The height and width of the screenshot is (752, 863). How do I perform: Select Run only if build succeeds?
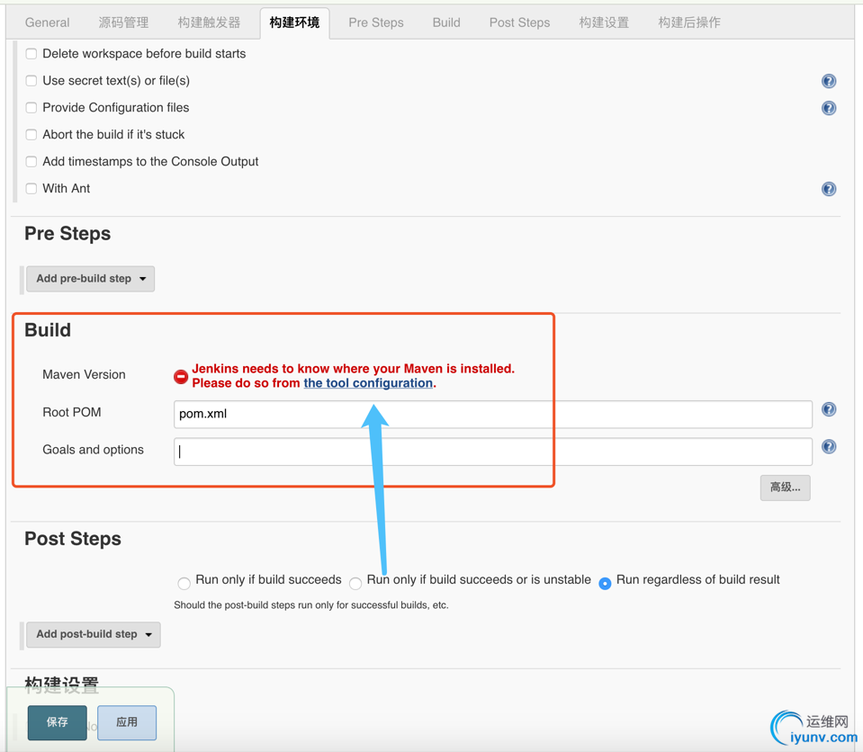[x=184, y=583]
